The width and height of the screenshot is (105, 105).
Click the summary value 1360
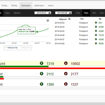[50, 85]
